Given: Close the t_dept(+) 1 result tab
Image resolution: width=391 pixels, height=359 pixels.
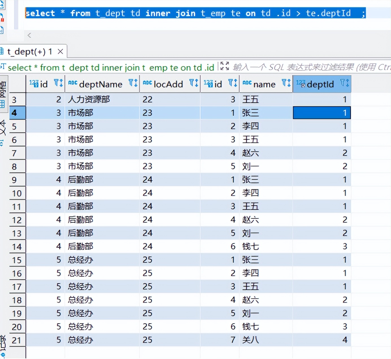Looking at the screenshot, I should click(60, 51).
